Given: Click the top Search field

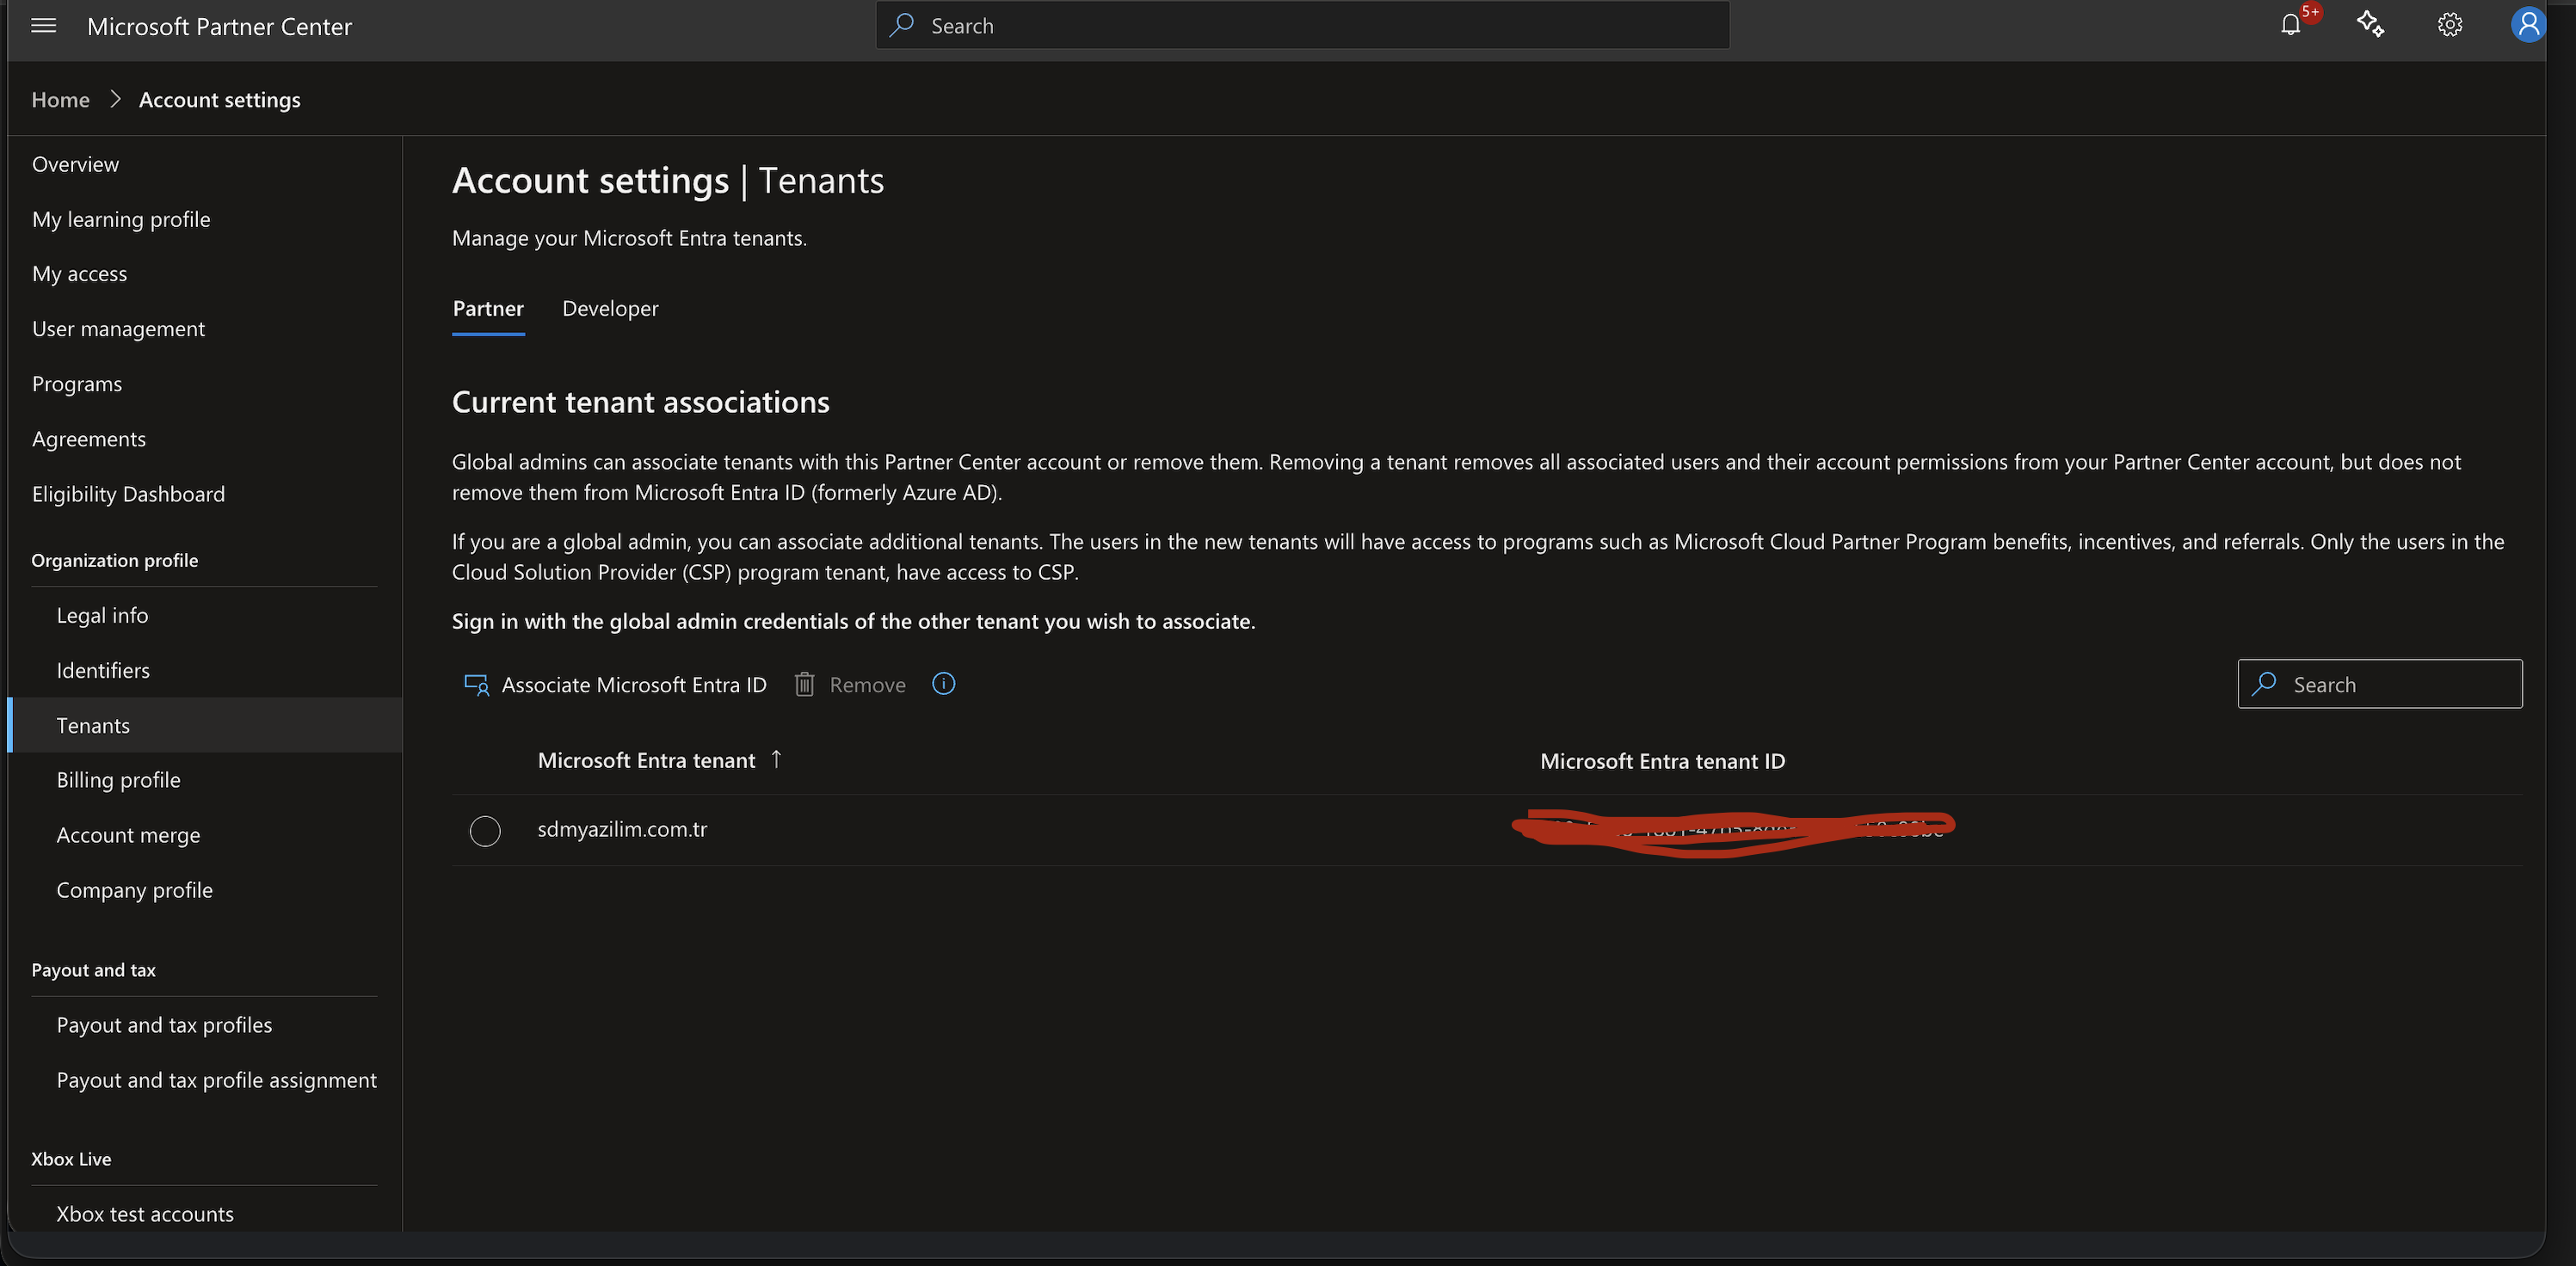Looking at the screenshot, I should [1303, 25].
